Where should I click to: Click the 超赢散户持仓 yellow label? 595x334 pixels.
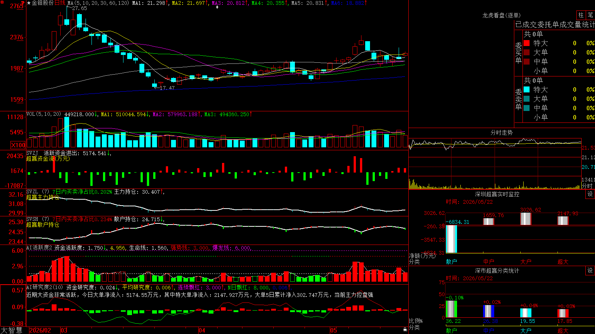[43, 225]
